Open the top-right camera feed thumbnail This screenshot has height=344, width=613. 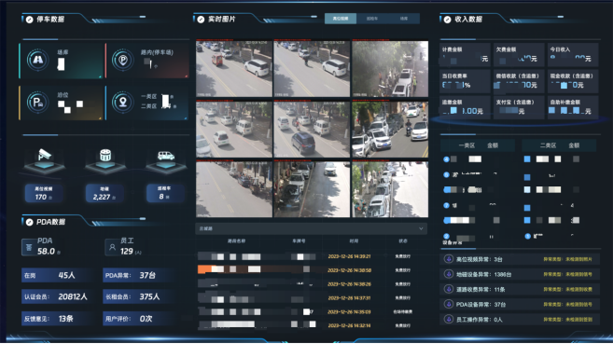point(390,69)
